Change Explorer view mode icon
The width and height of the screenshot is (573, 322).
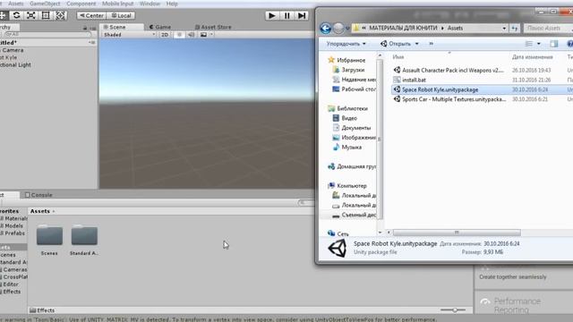[529, 44]
